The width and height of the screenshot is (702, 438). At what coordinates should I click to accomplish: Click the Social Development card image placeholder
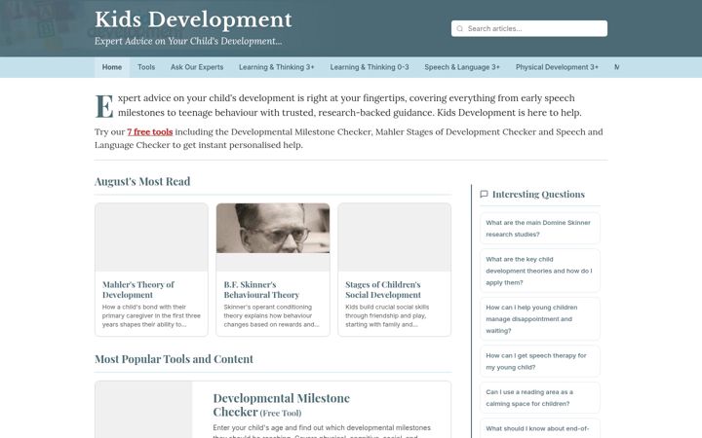(x=395, y=237)
